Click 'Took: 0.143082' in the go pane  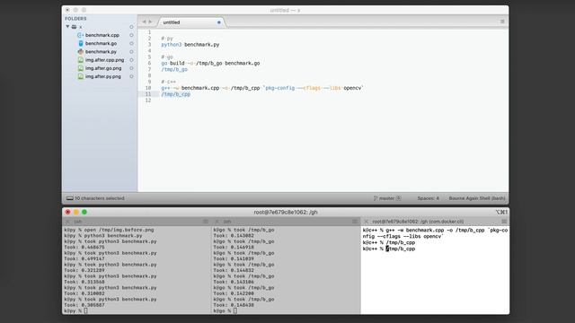coord(234,236)
